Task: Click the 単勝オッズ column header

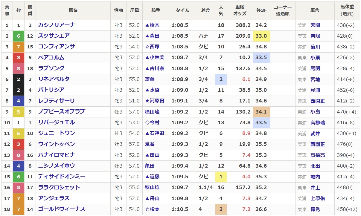Action: pos(240,10)
